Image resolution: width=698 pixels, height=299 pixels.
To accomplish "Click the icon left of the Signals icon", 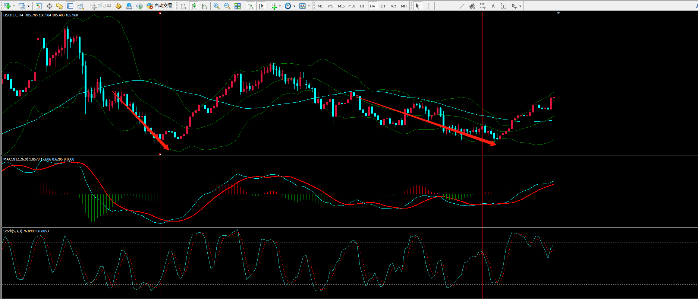I will point(129,6).
